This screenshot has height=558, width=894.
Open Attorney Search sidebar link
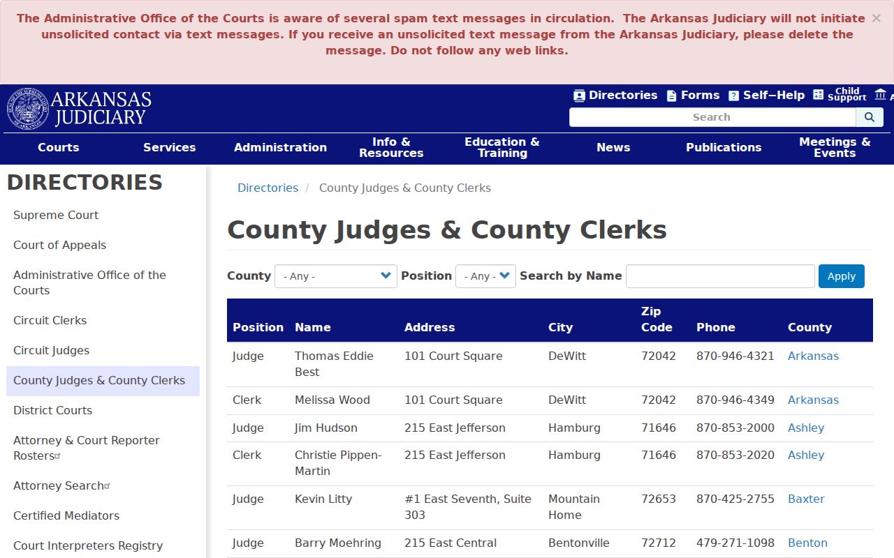(61, 485)
